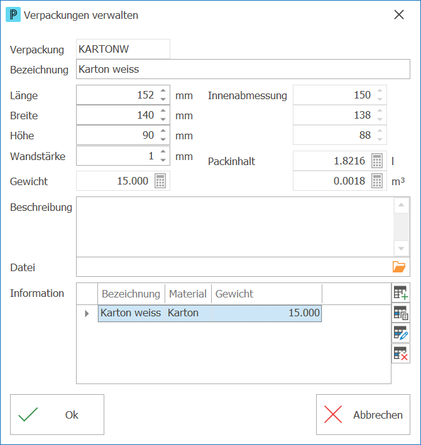Click the app logo in title bar
Viewport: 421px width, 445px height.
click(13, 15)
